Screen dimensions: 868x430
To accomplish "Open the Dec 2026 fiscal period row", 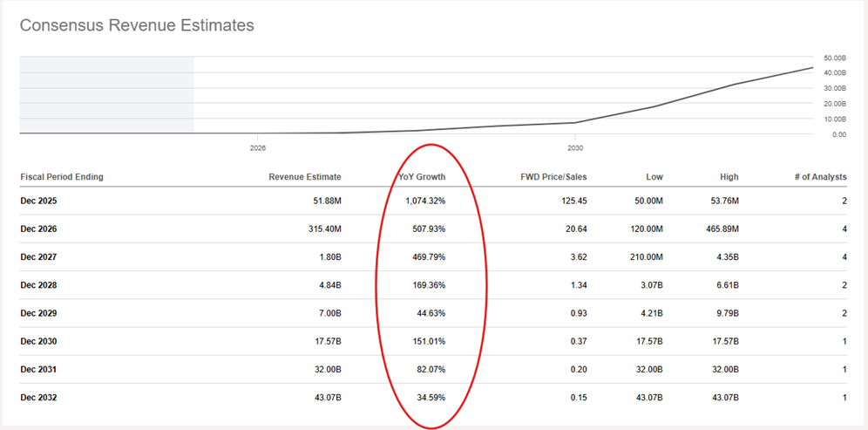I will click(x=39, y=229).
